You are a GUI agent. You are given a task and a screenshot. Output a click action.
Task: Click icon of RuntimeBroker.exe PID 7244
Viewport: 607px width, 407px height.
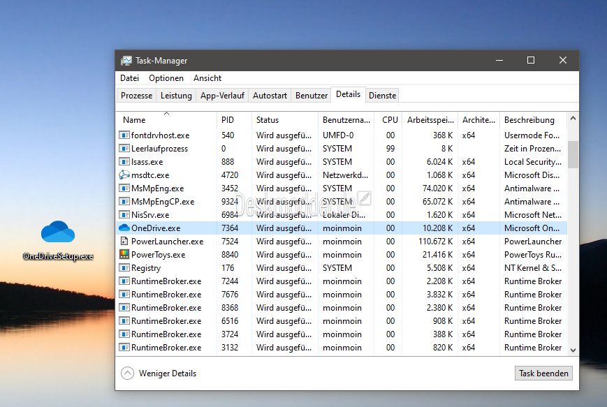[x=124, y=281]
